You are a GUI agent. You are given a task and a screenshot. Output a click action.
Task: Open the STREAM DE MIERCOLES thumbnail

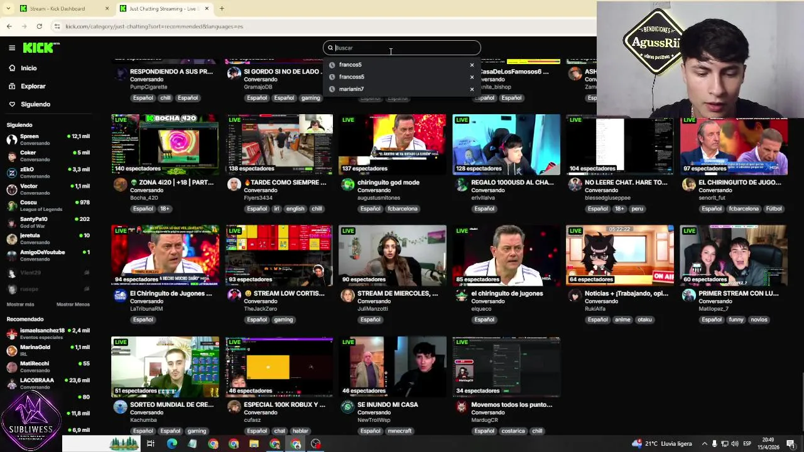(x=393, y=255)
